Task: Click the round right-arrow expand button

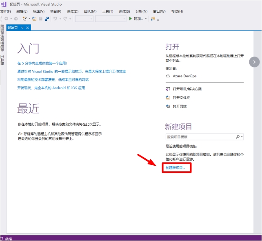Action: (x=254, y=62)
